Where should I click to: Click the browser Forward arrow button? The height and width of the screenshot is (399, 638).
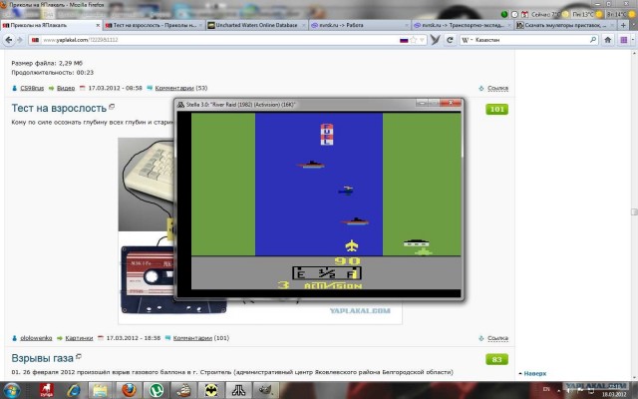click(20, 40)
